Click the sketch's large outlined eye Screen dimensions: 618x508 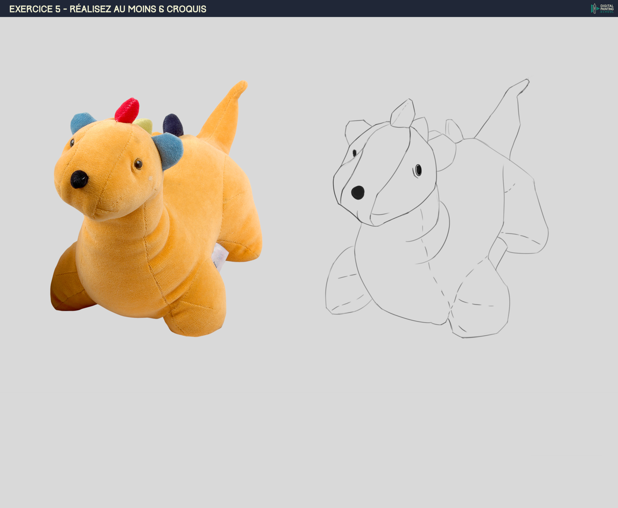418,170
